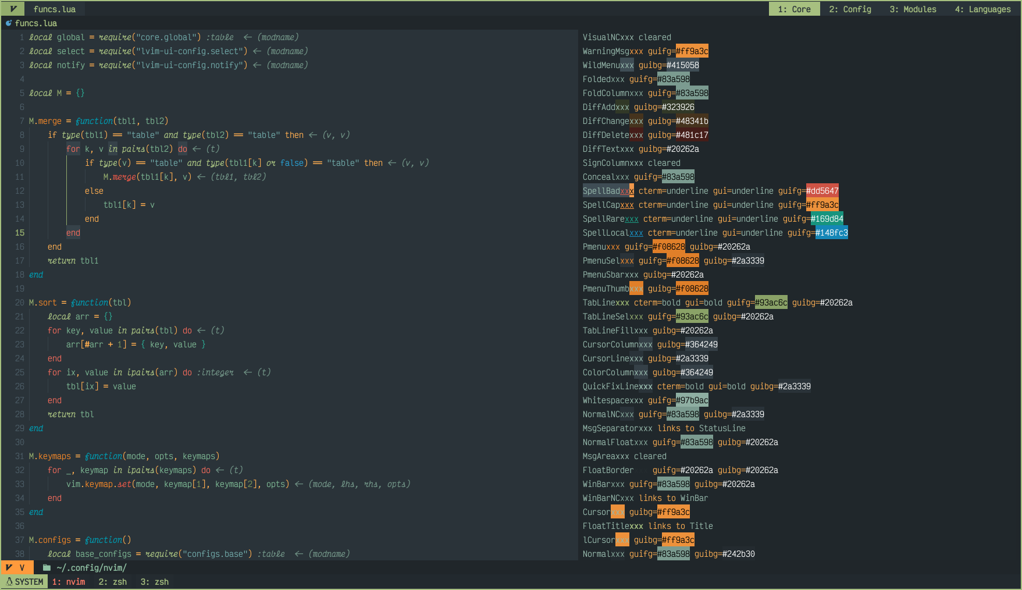
Task: Click the "SignColumnxxx cleared" highlight entry
Action: click(x=632, y=163)
